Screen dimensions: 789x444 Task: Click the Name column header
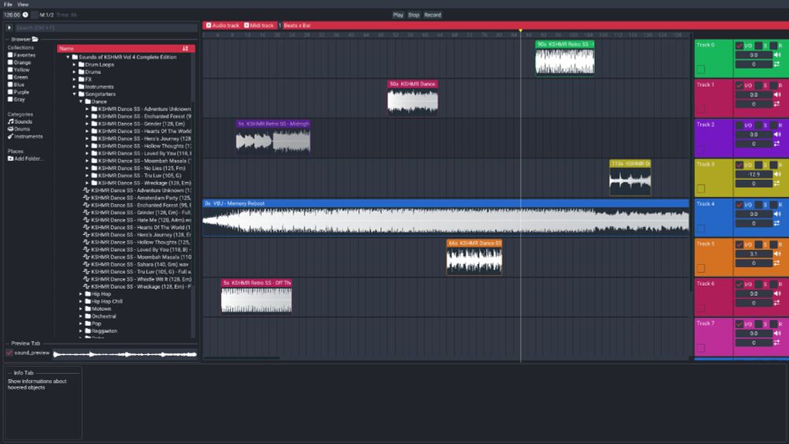pyautogui.click(x=125, y=48)
